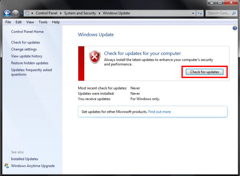Select Windows Update breadcrumb
This screenshot has width=240, height=176.
pyautogui.click(x=116, y=13)
